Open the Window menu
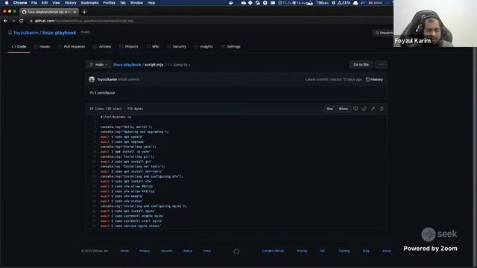 (x=136, y=3)
